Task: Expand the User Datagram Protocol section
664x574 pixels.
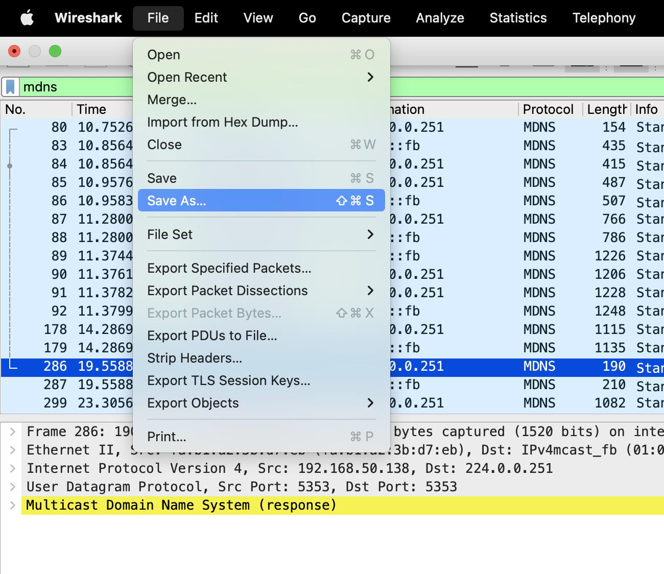Action: pyautogui.click(x=13, y=487)
